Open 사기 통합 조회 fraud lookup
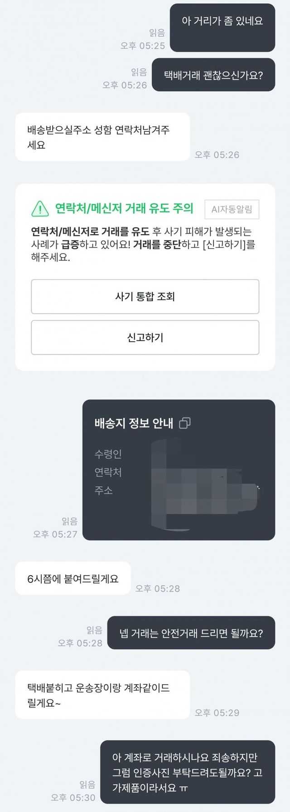 [x=145, y=297]
